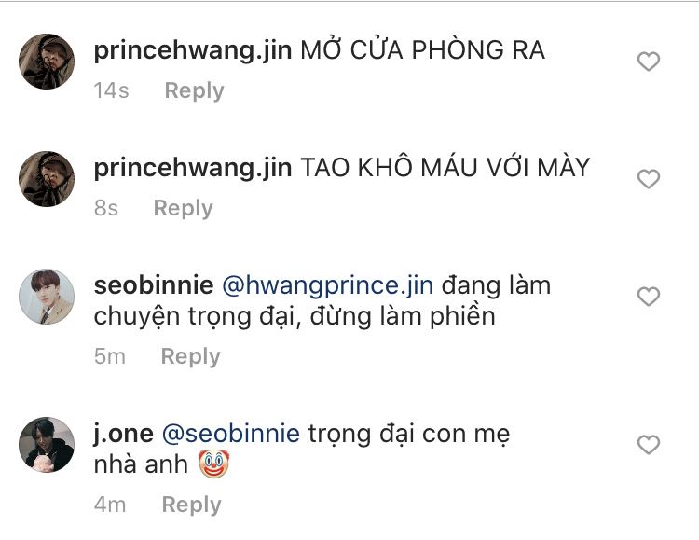Reply to the "MỞ CỬA PHÒNG RA" comment

pos(194,90)
